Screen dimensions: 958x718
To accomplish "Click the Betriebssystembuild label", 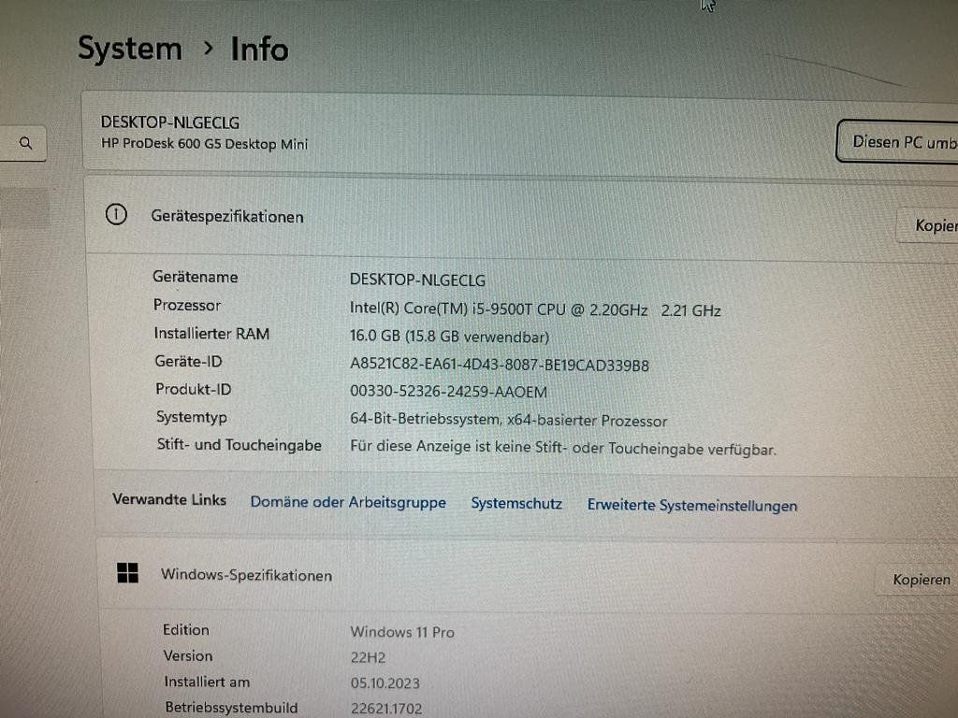I will coord(232,708).
